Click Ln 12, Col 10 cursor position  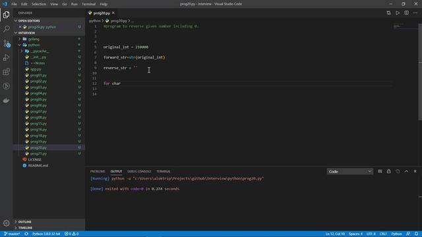[335, 234]
